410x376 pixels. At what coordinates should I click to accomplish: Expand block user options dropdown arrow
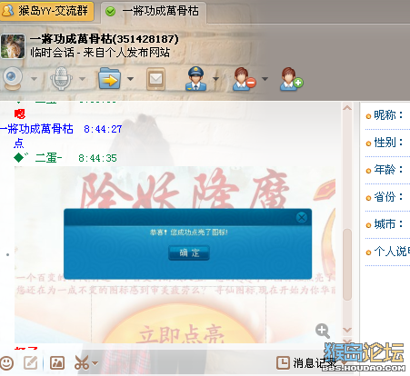pyautogui.click(x=265, y=79)
